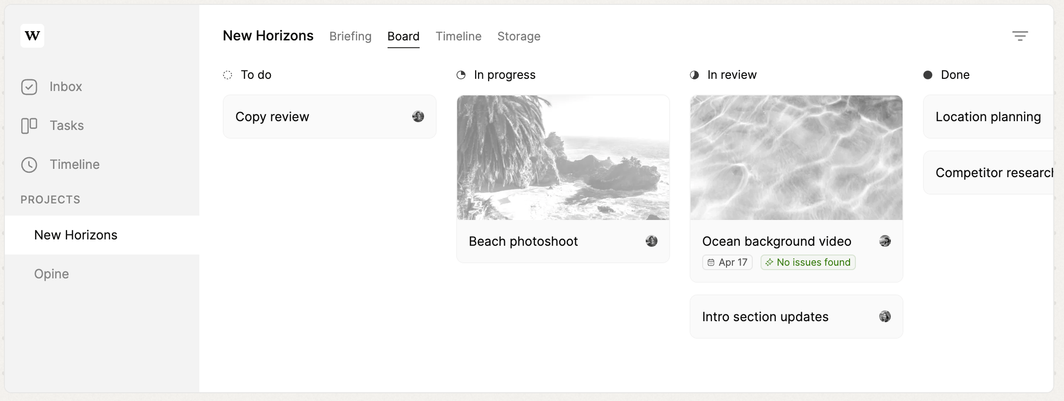Switch to the Storage tab
Screen dimensions: 1064x401
(x=519, y=36)
